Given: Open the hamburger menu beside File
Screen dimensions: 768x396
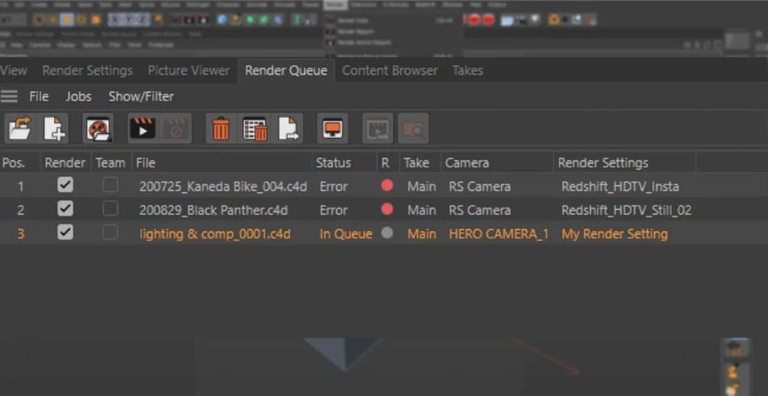Looking at the screenshot, I should [10, 96].
